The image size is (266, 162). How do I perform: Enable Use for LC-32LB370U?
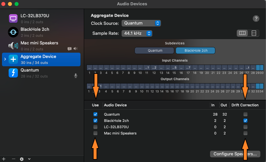pyautogui.click(x=95, y=127)
